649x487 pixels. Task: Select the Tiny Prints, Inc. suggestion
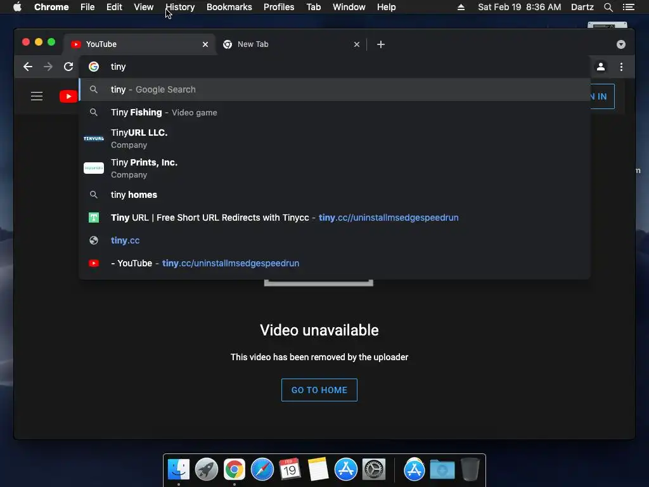335,168
